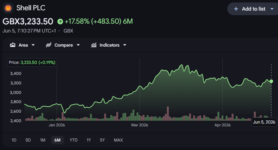Image resolution: width=278 pixels, height=150 pixels.
Task: Click the 3,400 y-axis label
Action: (x=16, y=73)
